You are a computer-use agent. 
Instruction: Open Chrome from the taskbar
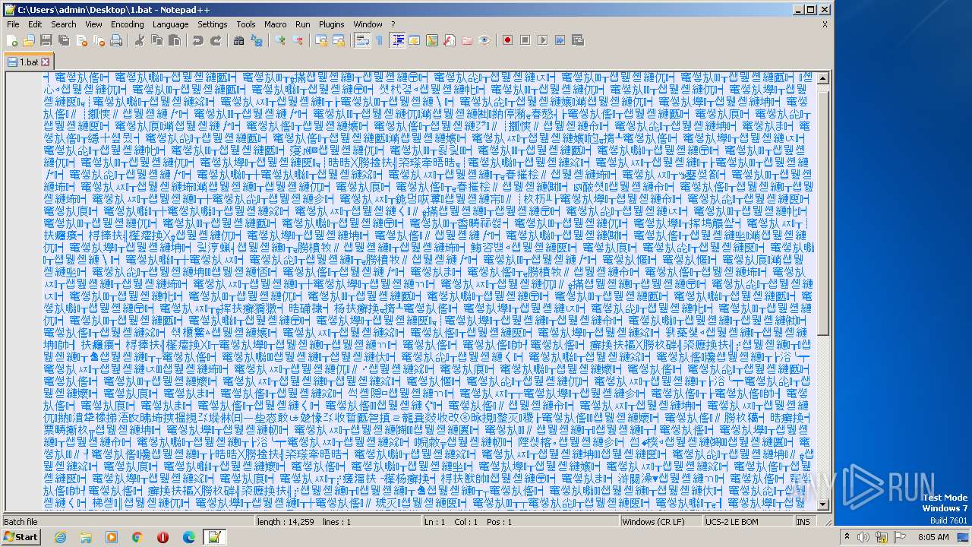137,537
